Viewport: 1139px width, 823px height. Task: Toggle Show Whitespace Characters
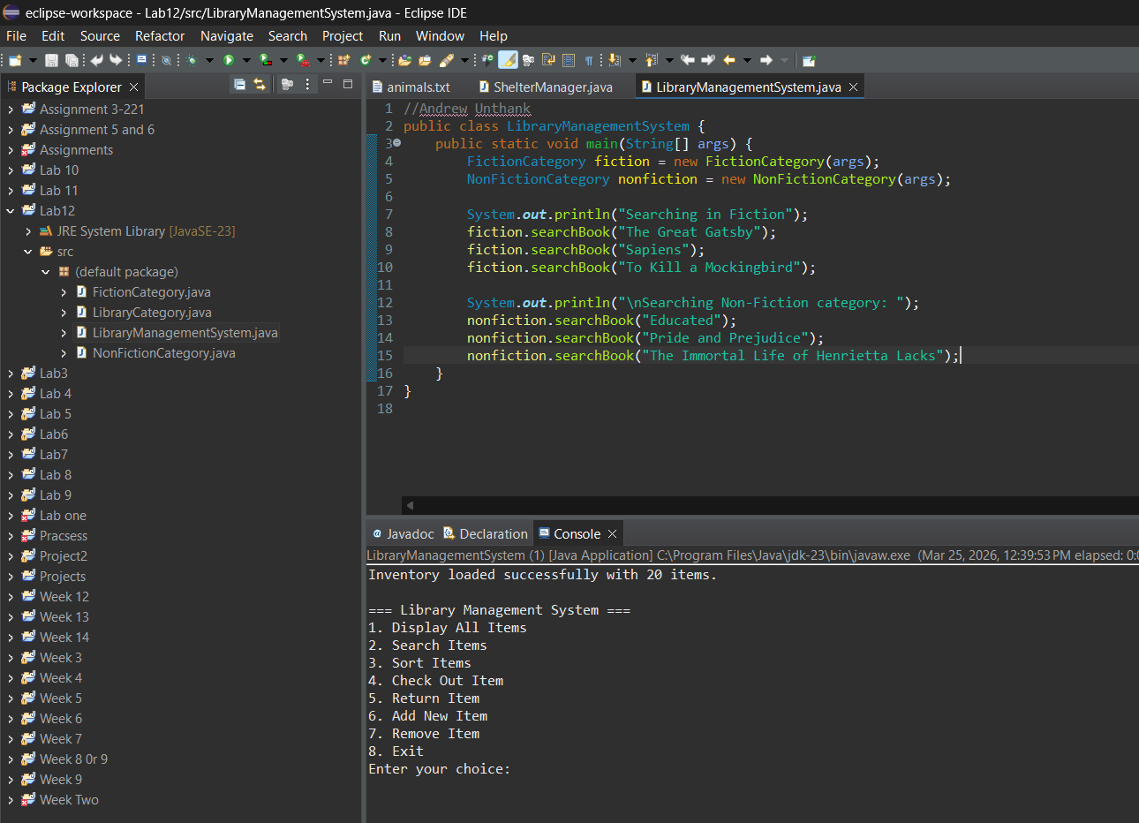coord(589,60)
